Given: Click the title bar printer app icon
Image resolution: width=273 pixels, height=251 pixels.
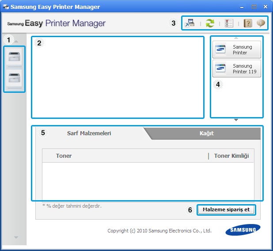Looking at the screenshot, I should [6, 7].
